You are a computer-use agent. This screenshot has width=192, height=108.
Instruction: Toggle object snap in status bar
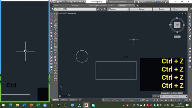[138, 100]
